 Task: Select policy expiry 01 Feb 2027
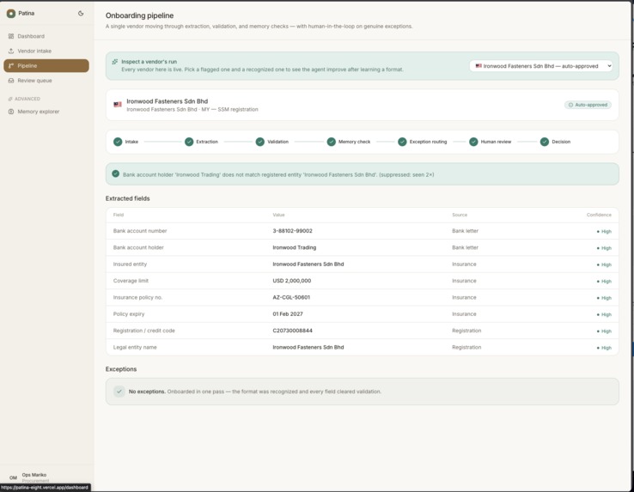pos(288,313)
